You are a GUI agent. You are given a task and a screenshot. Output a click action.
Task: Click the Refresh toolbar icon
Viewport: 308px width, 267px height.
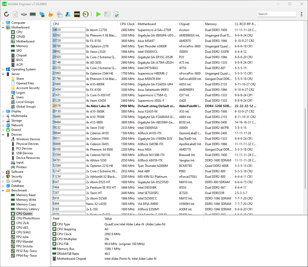pos(6,14)
